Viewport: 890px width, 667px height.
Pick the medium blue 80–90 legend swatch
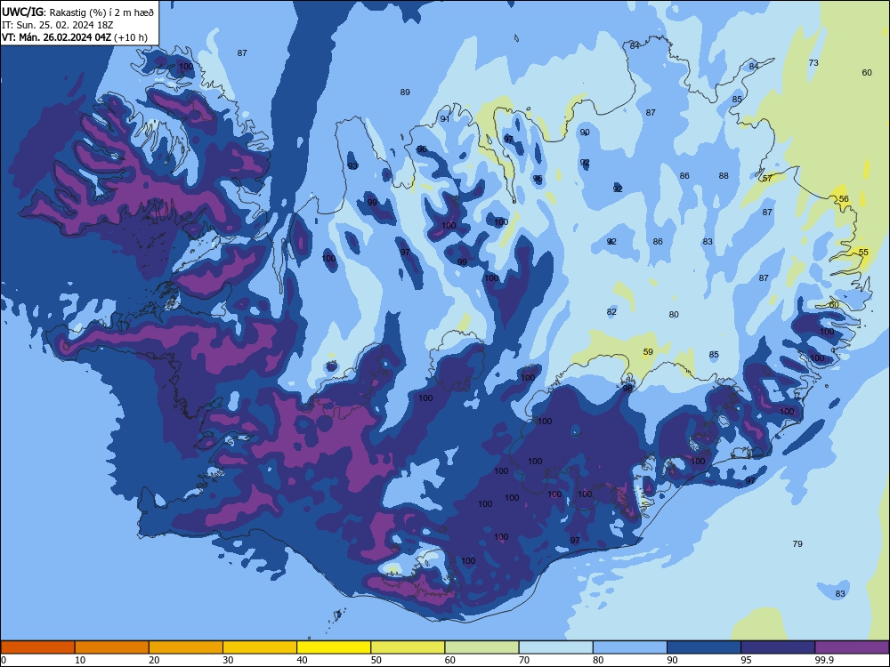(x=630, y=647)
